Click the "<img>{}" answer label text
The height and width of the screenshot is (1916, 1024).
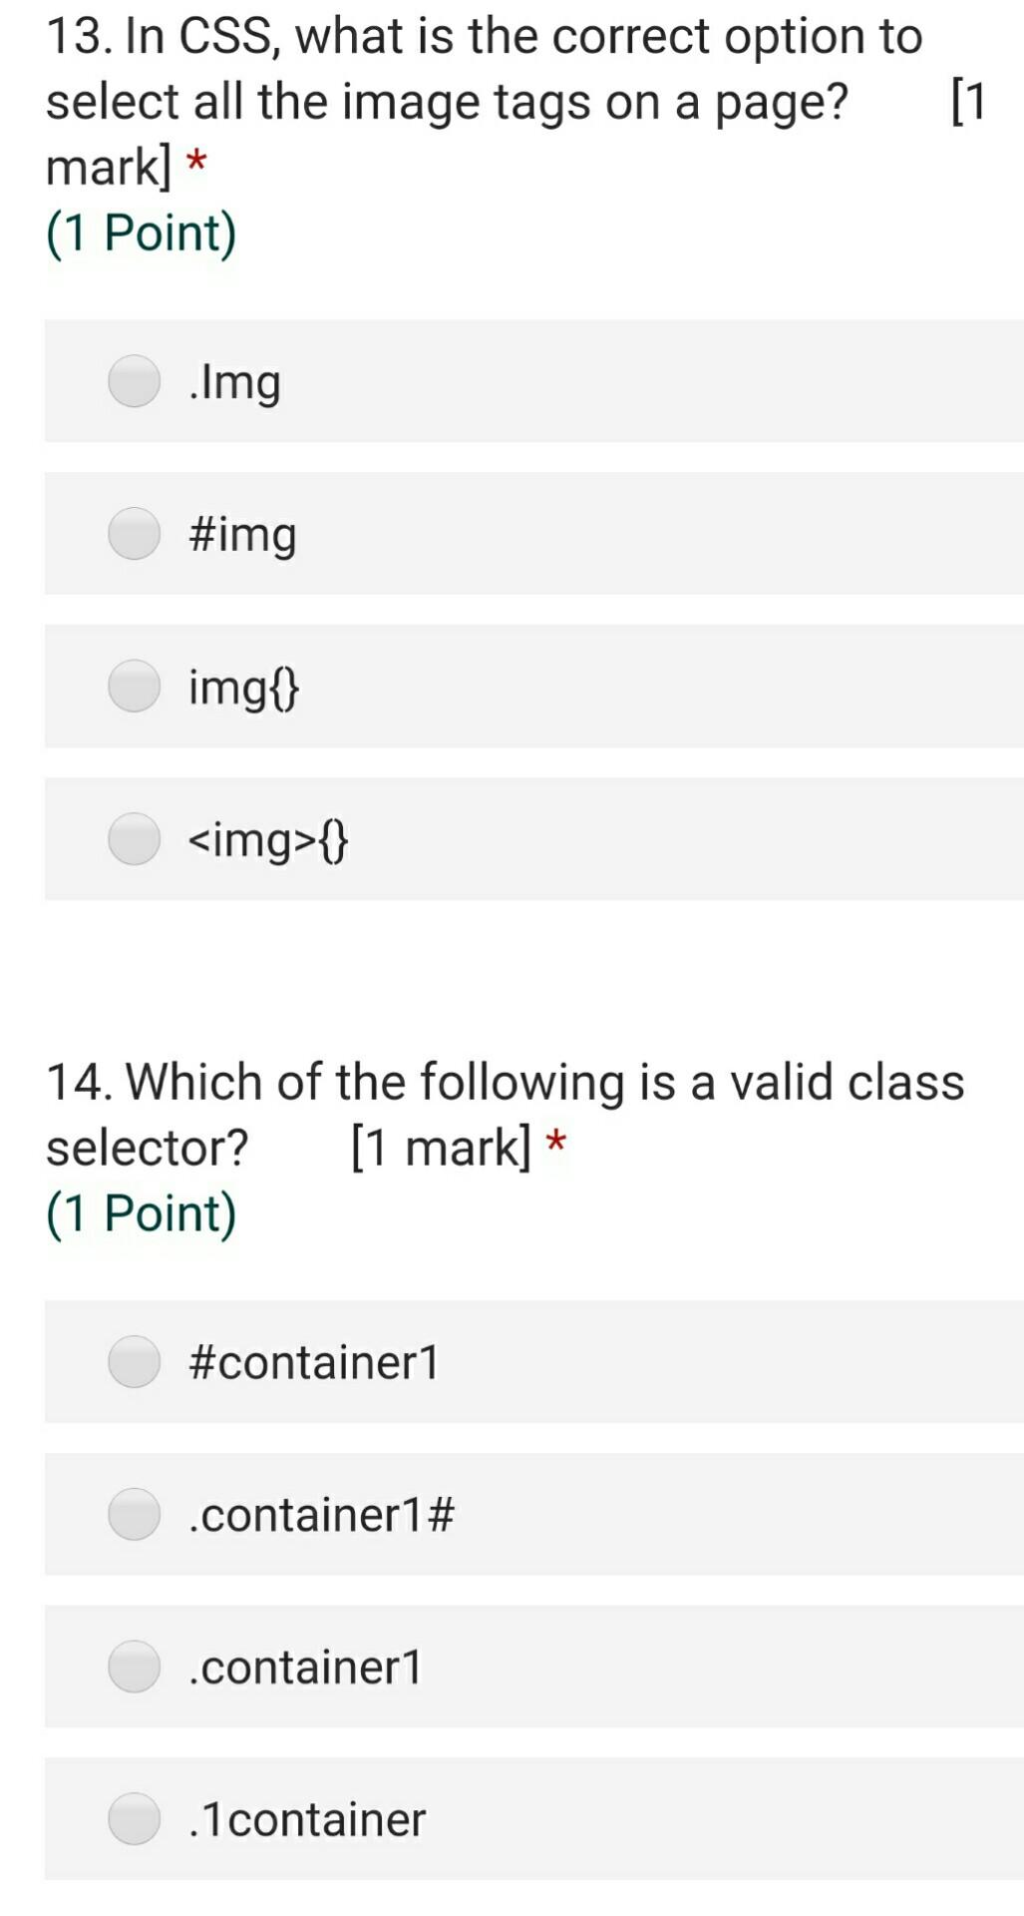268,840
